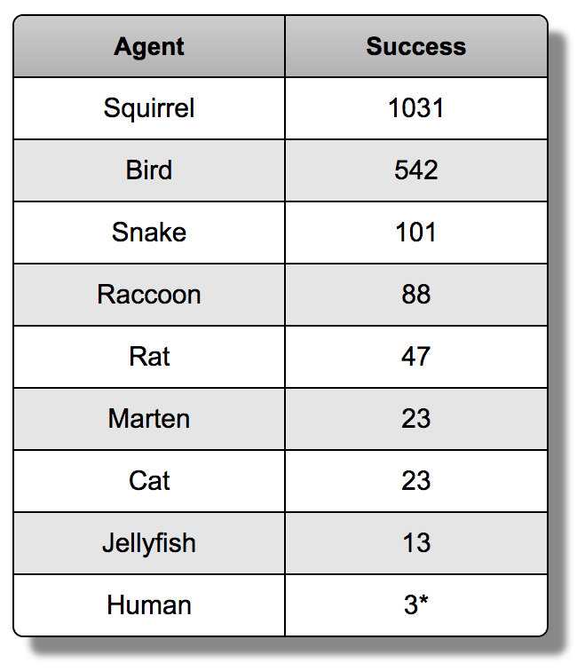The height and width of the screenshot is (671, 577).
Task: Click the 47 success value
Action: point(416,357)
